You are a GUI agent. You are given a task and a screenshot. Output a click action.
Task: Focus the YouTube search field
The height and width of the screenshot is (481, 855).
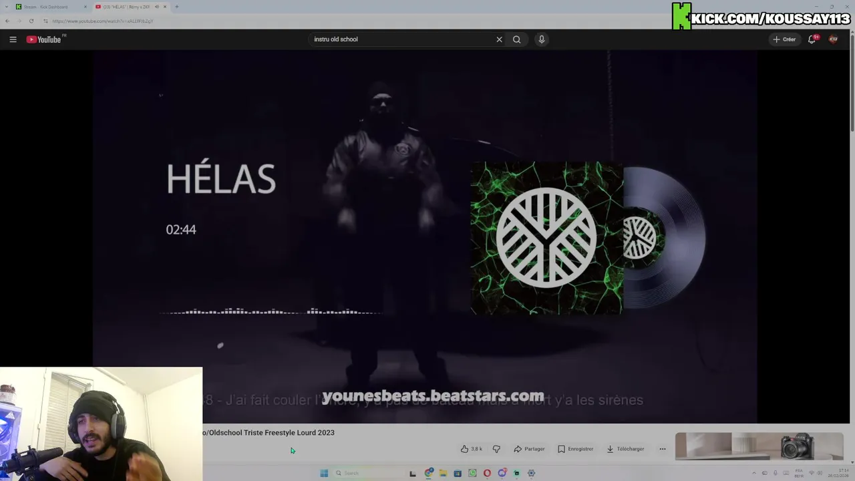point(403,39)
